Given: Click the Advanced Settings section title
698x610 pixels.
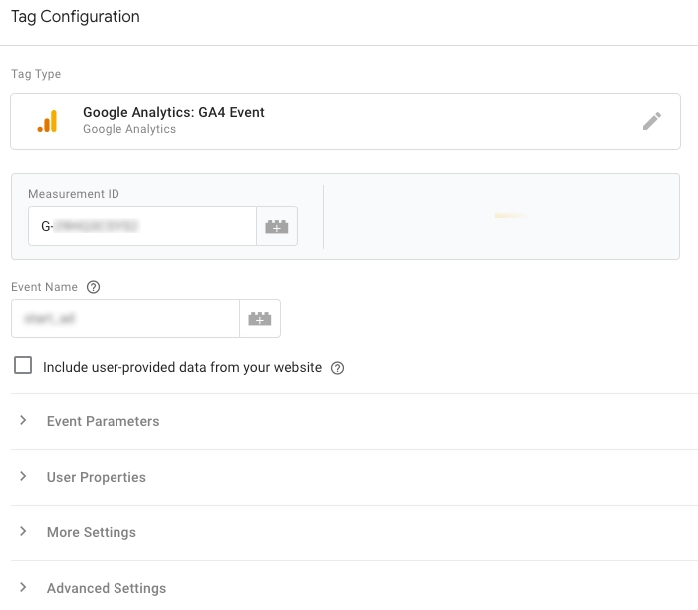Looking at the screenshot, I should pos(107,588).
